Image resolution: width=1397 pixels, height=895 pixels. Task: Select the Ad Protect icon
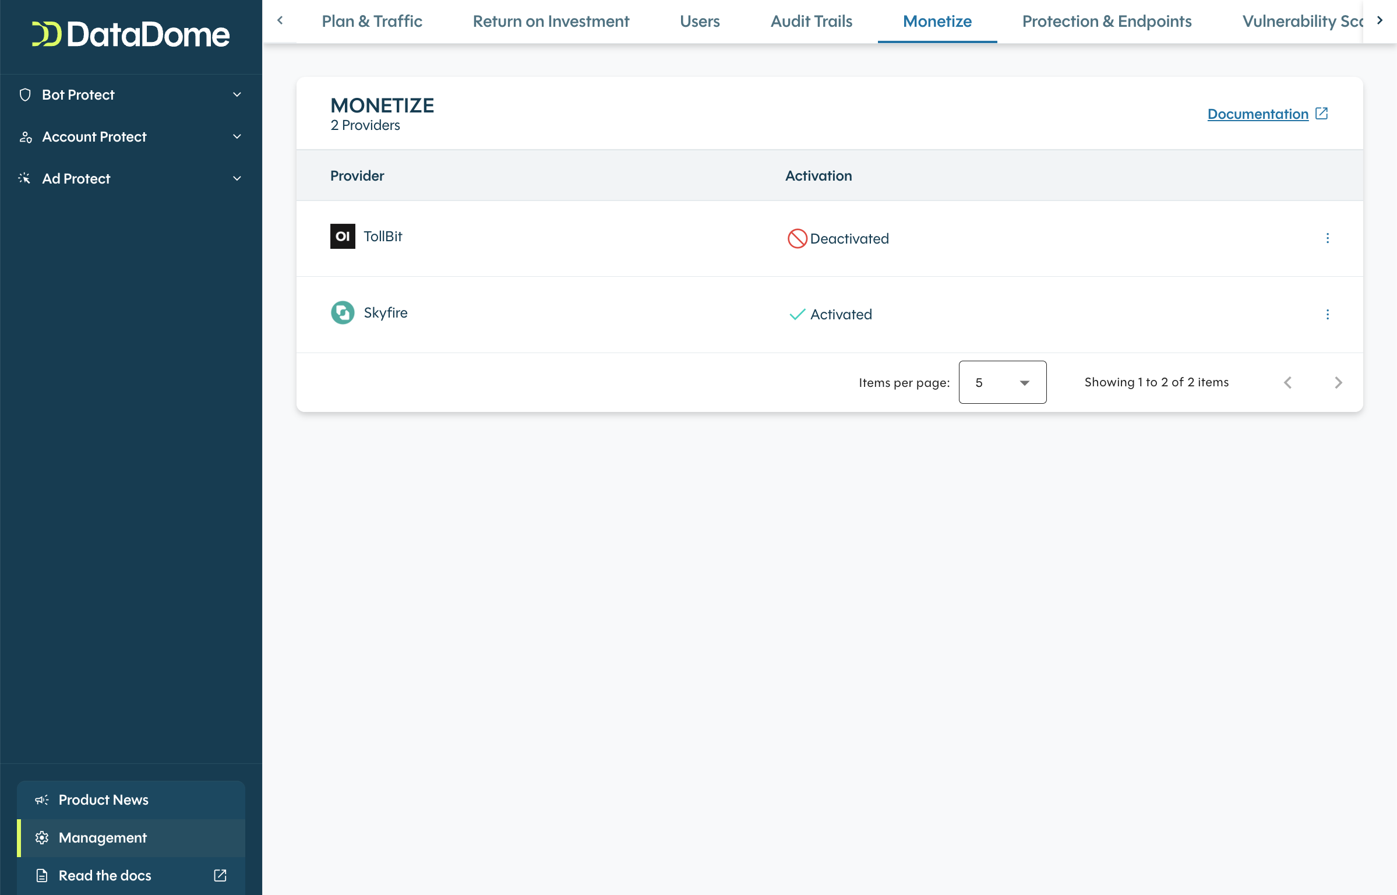click(x=24, y=178)
